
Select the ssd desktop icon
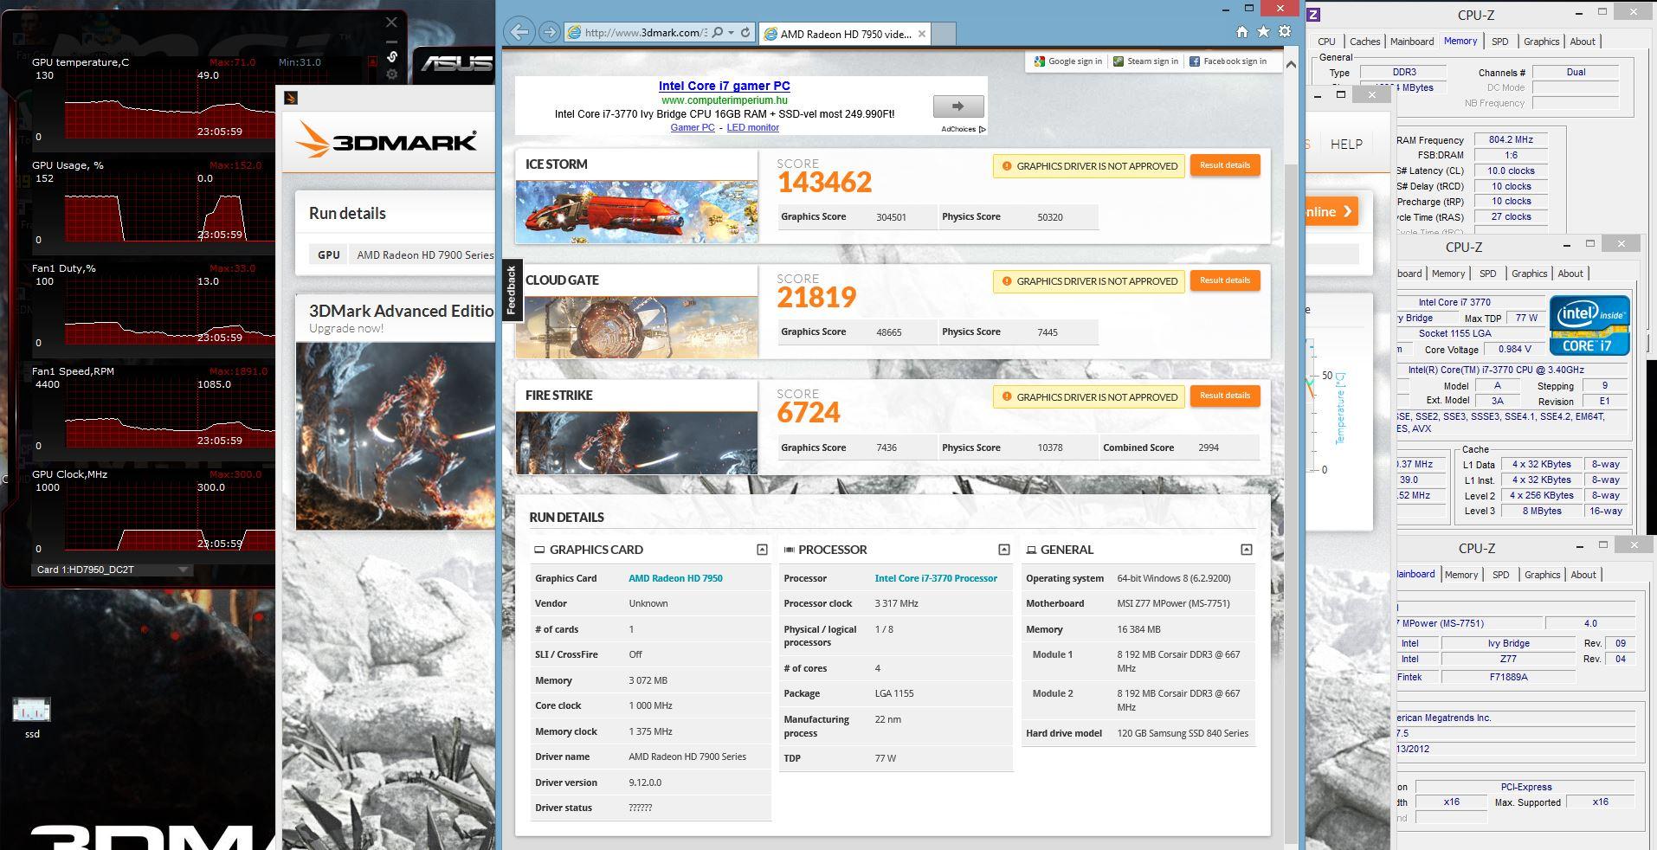pyautogui.click(x=32, y=718)
